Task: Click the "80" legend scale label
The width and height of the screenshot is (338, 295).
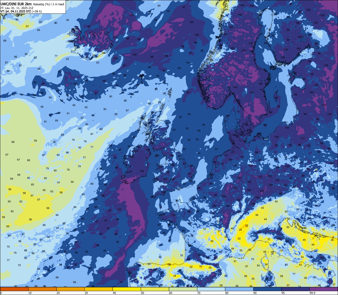Action: pyautogui.click(x=227, y=293)
